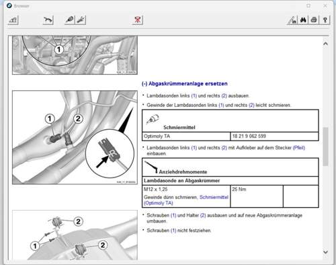
Task: Click the Schmiermittel table heading
Action: pos(179,127)
